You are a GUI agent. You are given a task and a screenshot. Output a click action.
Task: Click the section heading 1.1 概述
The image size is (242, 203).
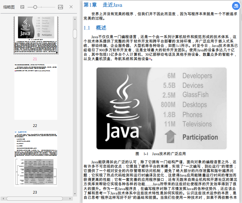tap(95, 28)
